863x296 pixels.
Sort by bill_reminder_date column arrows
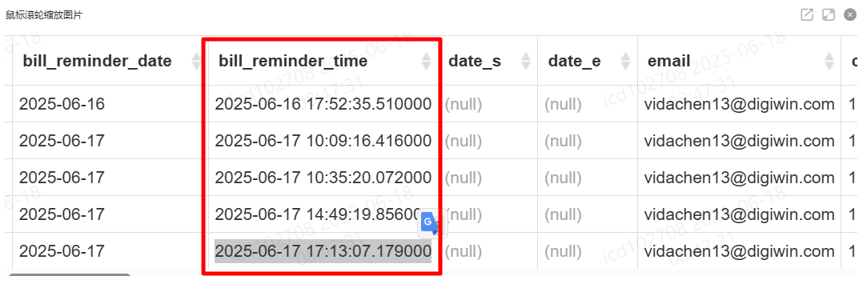pos(196,61)
